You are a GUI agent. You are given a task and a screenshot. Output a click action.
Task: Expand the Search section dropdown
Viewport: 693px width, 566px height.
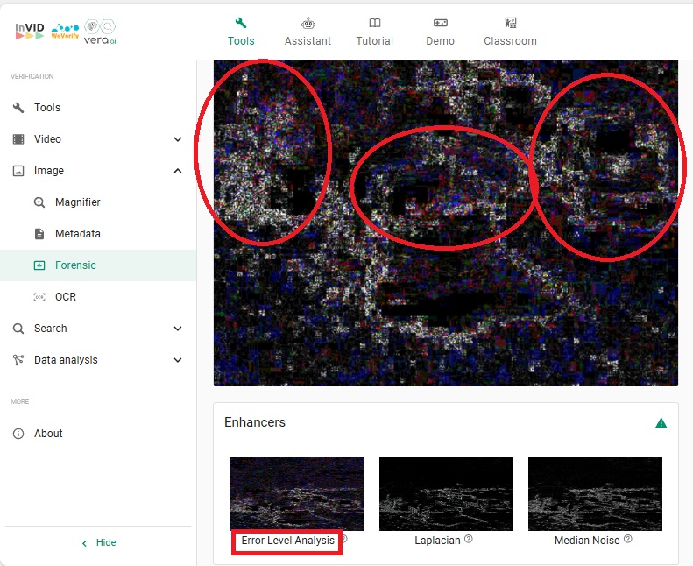[178, 329]
